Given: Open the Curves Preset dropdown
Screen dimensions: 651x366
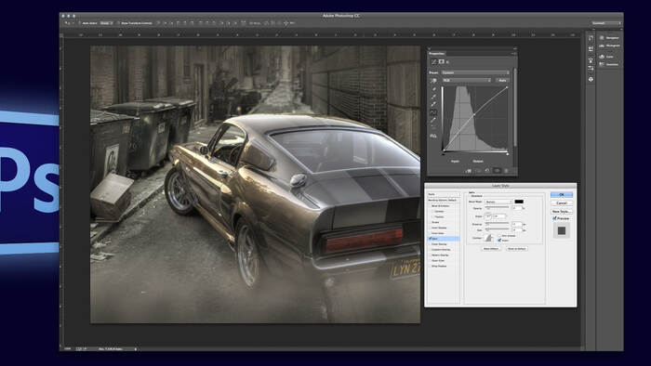Looking at the screenshot, I should pyautogui.click(x=476, y=72).
